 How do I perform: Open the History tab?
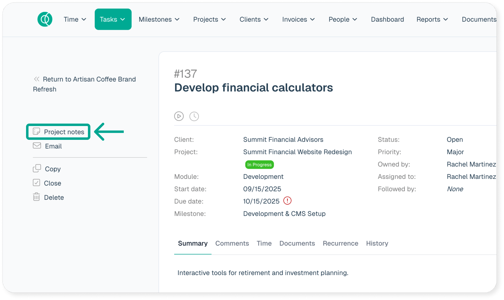[x=377, y=243]
